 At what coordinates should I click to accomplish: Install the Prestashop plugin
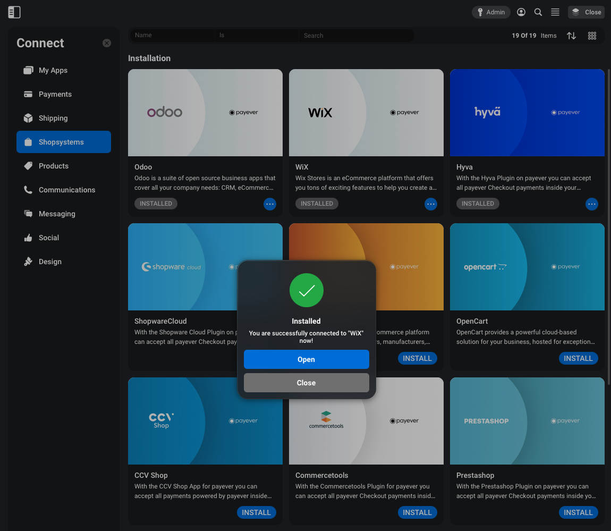pyautogui.click(x=578, y=512)
